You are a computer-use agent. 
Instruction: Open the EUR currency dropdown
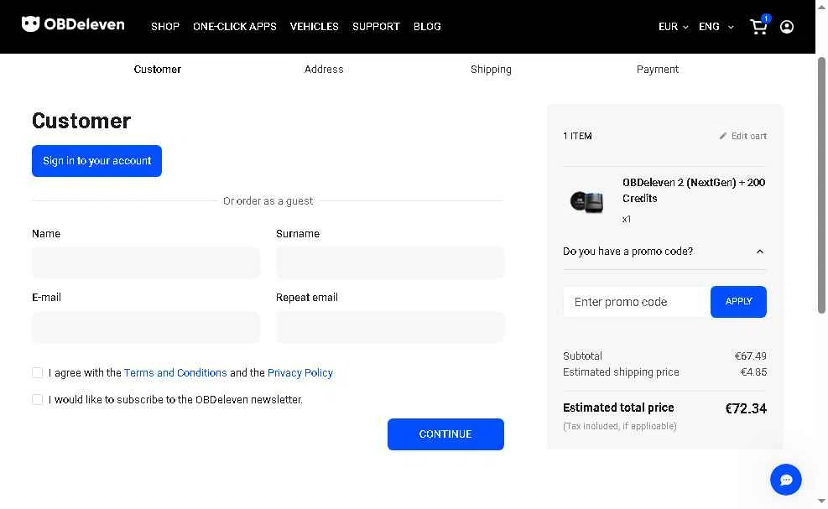[x=673, y=27]
